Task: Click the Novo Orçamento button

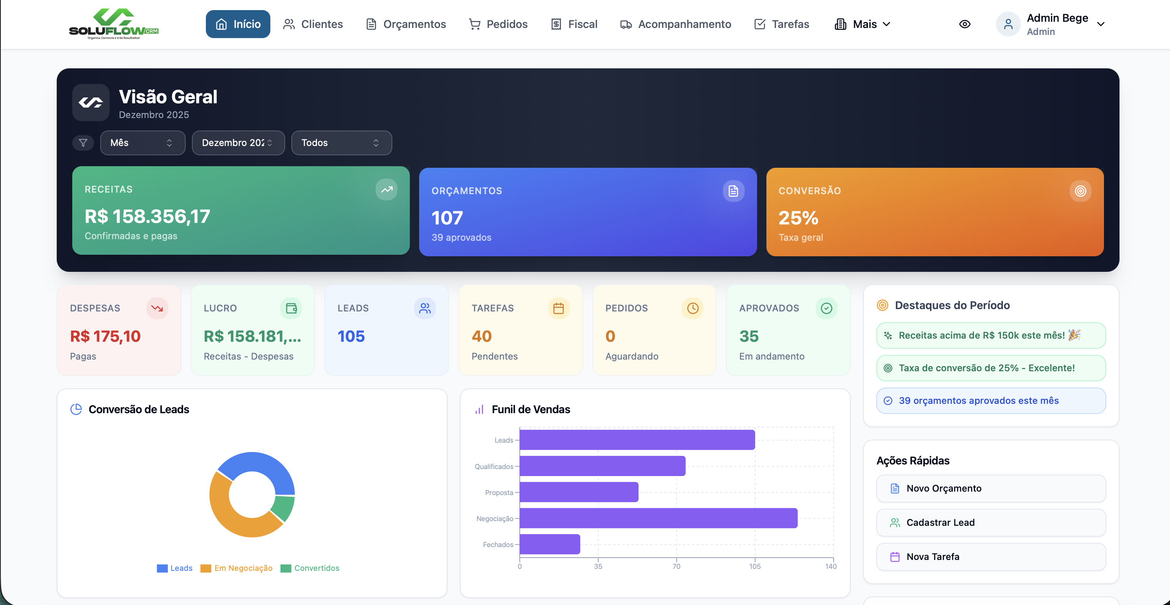Action: (991, 488)
